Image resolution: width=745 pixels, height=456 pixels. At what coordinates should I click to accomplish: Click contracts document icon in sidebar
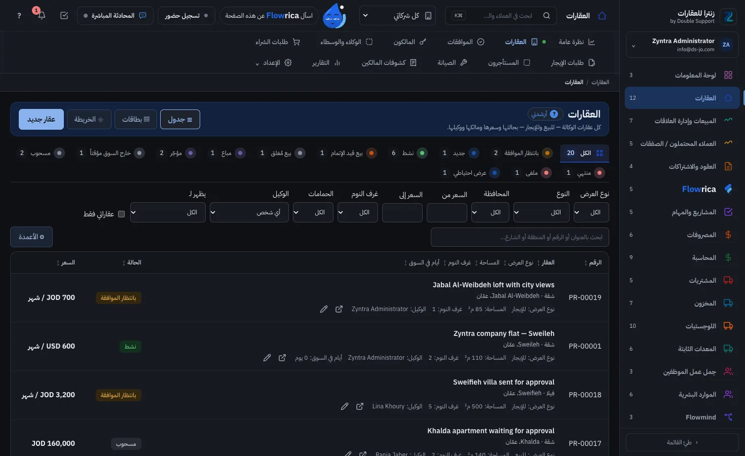pyautogui.click(x=728, y=166)
